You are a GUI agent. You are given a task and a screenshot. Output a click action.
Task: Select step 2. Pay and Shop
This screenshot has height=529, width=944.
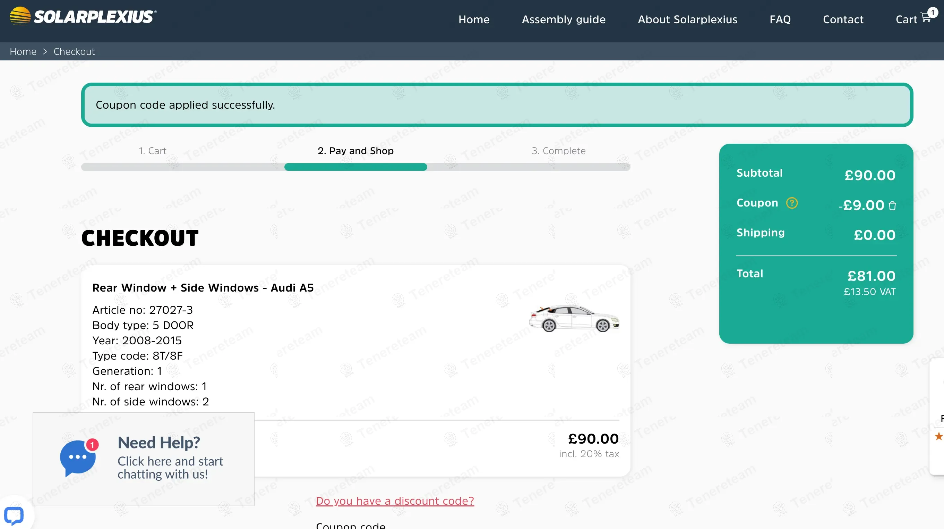(355, 151)
